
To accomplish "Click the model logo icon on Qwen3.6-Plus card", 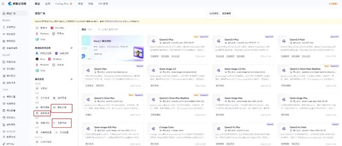I will pos(154,41).
